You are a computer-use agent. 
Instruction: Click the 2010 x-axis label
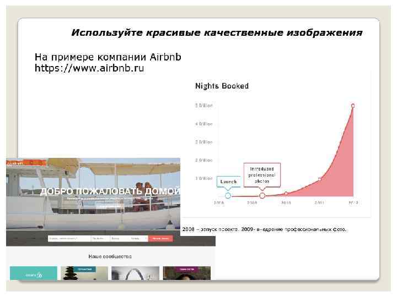coord(286,203)
